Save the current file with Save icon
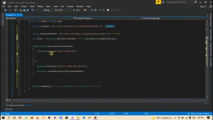The width and height of the screenshot is (213, 120). point(24,10)
